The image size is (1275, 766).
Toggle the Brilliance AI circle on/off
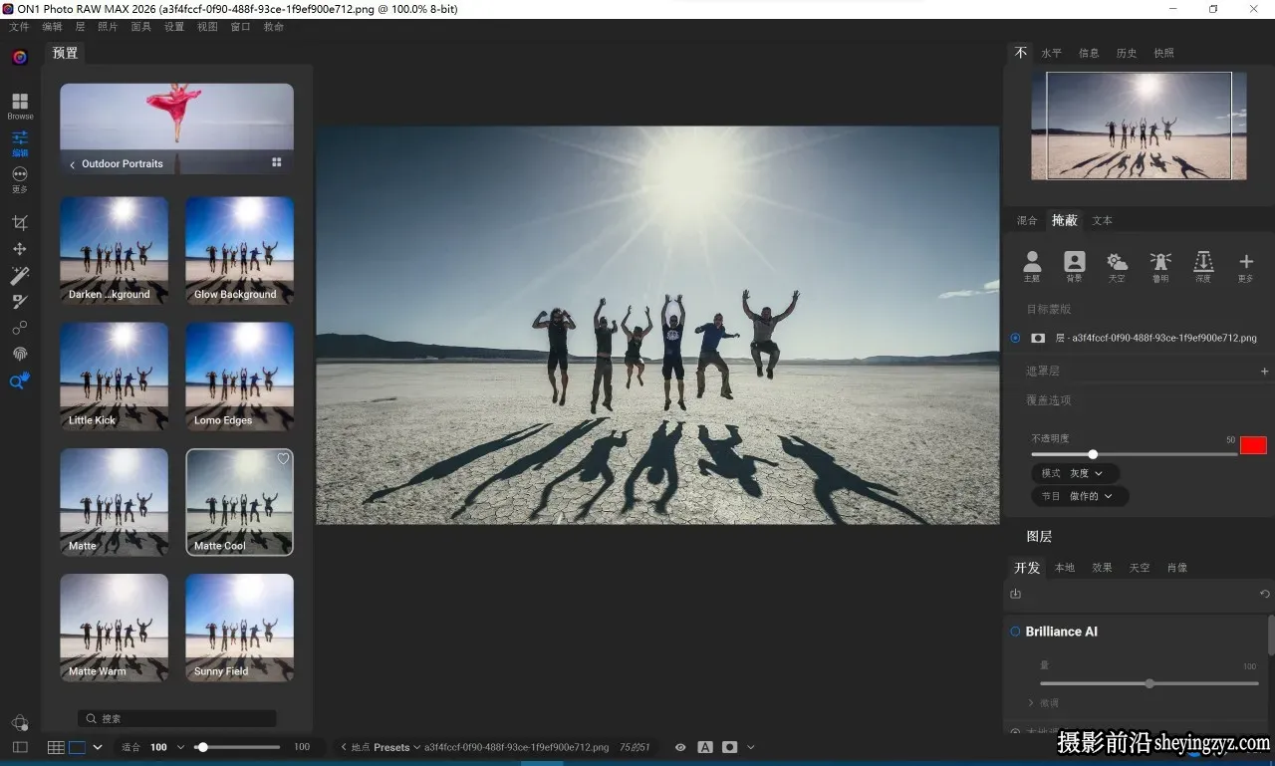tap(1015, 632)
